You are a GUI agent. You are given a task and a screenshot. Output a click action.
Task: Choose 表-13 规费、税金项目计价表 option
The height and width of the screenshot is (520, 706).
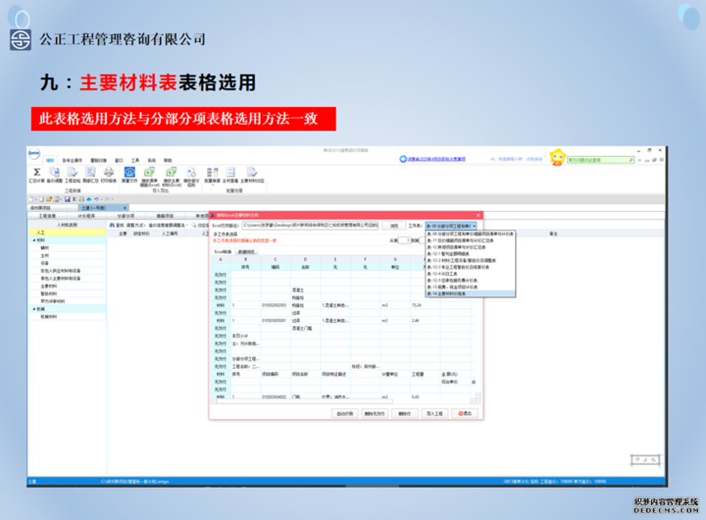[x=470, y=287]
